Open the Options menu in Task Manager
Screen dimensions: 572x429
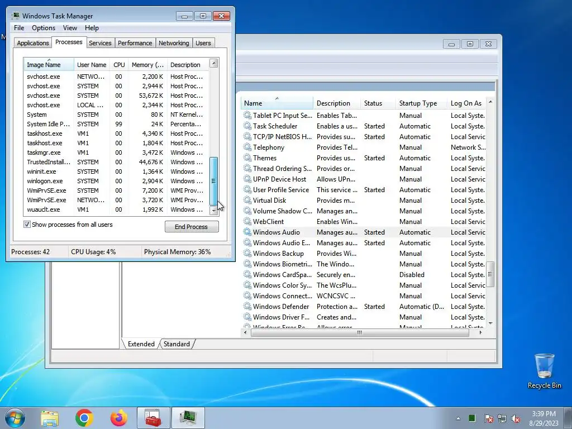point(44,28)
